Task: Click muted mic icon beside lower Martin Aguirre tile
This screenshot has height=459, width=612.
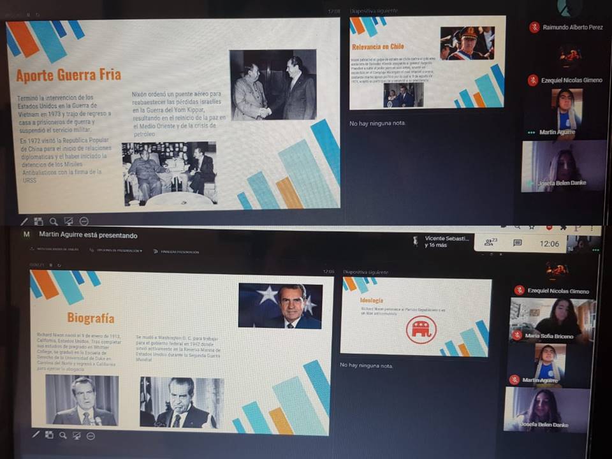Action: (x=514, y=379)
